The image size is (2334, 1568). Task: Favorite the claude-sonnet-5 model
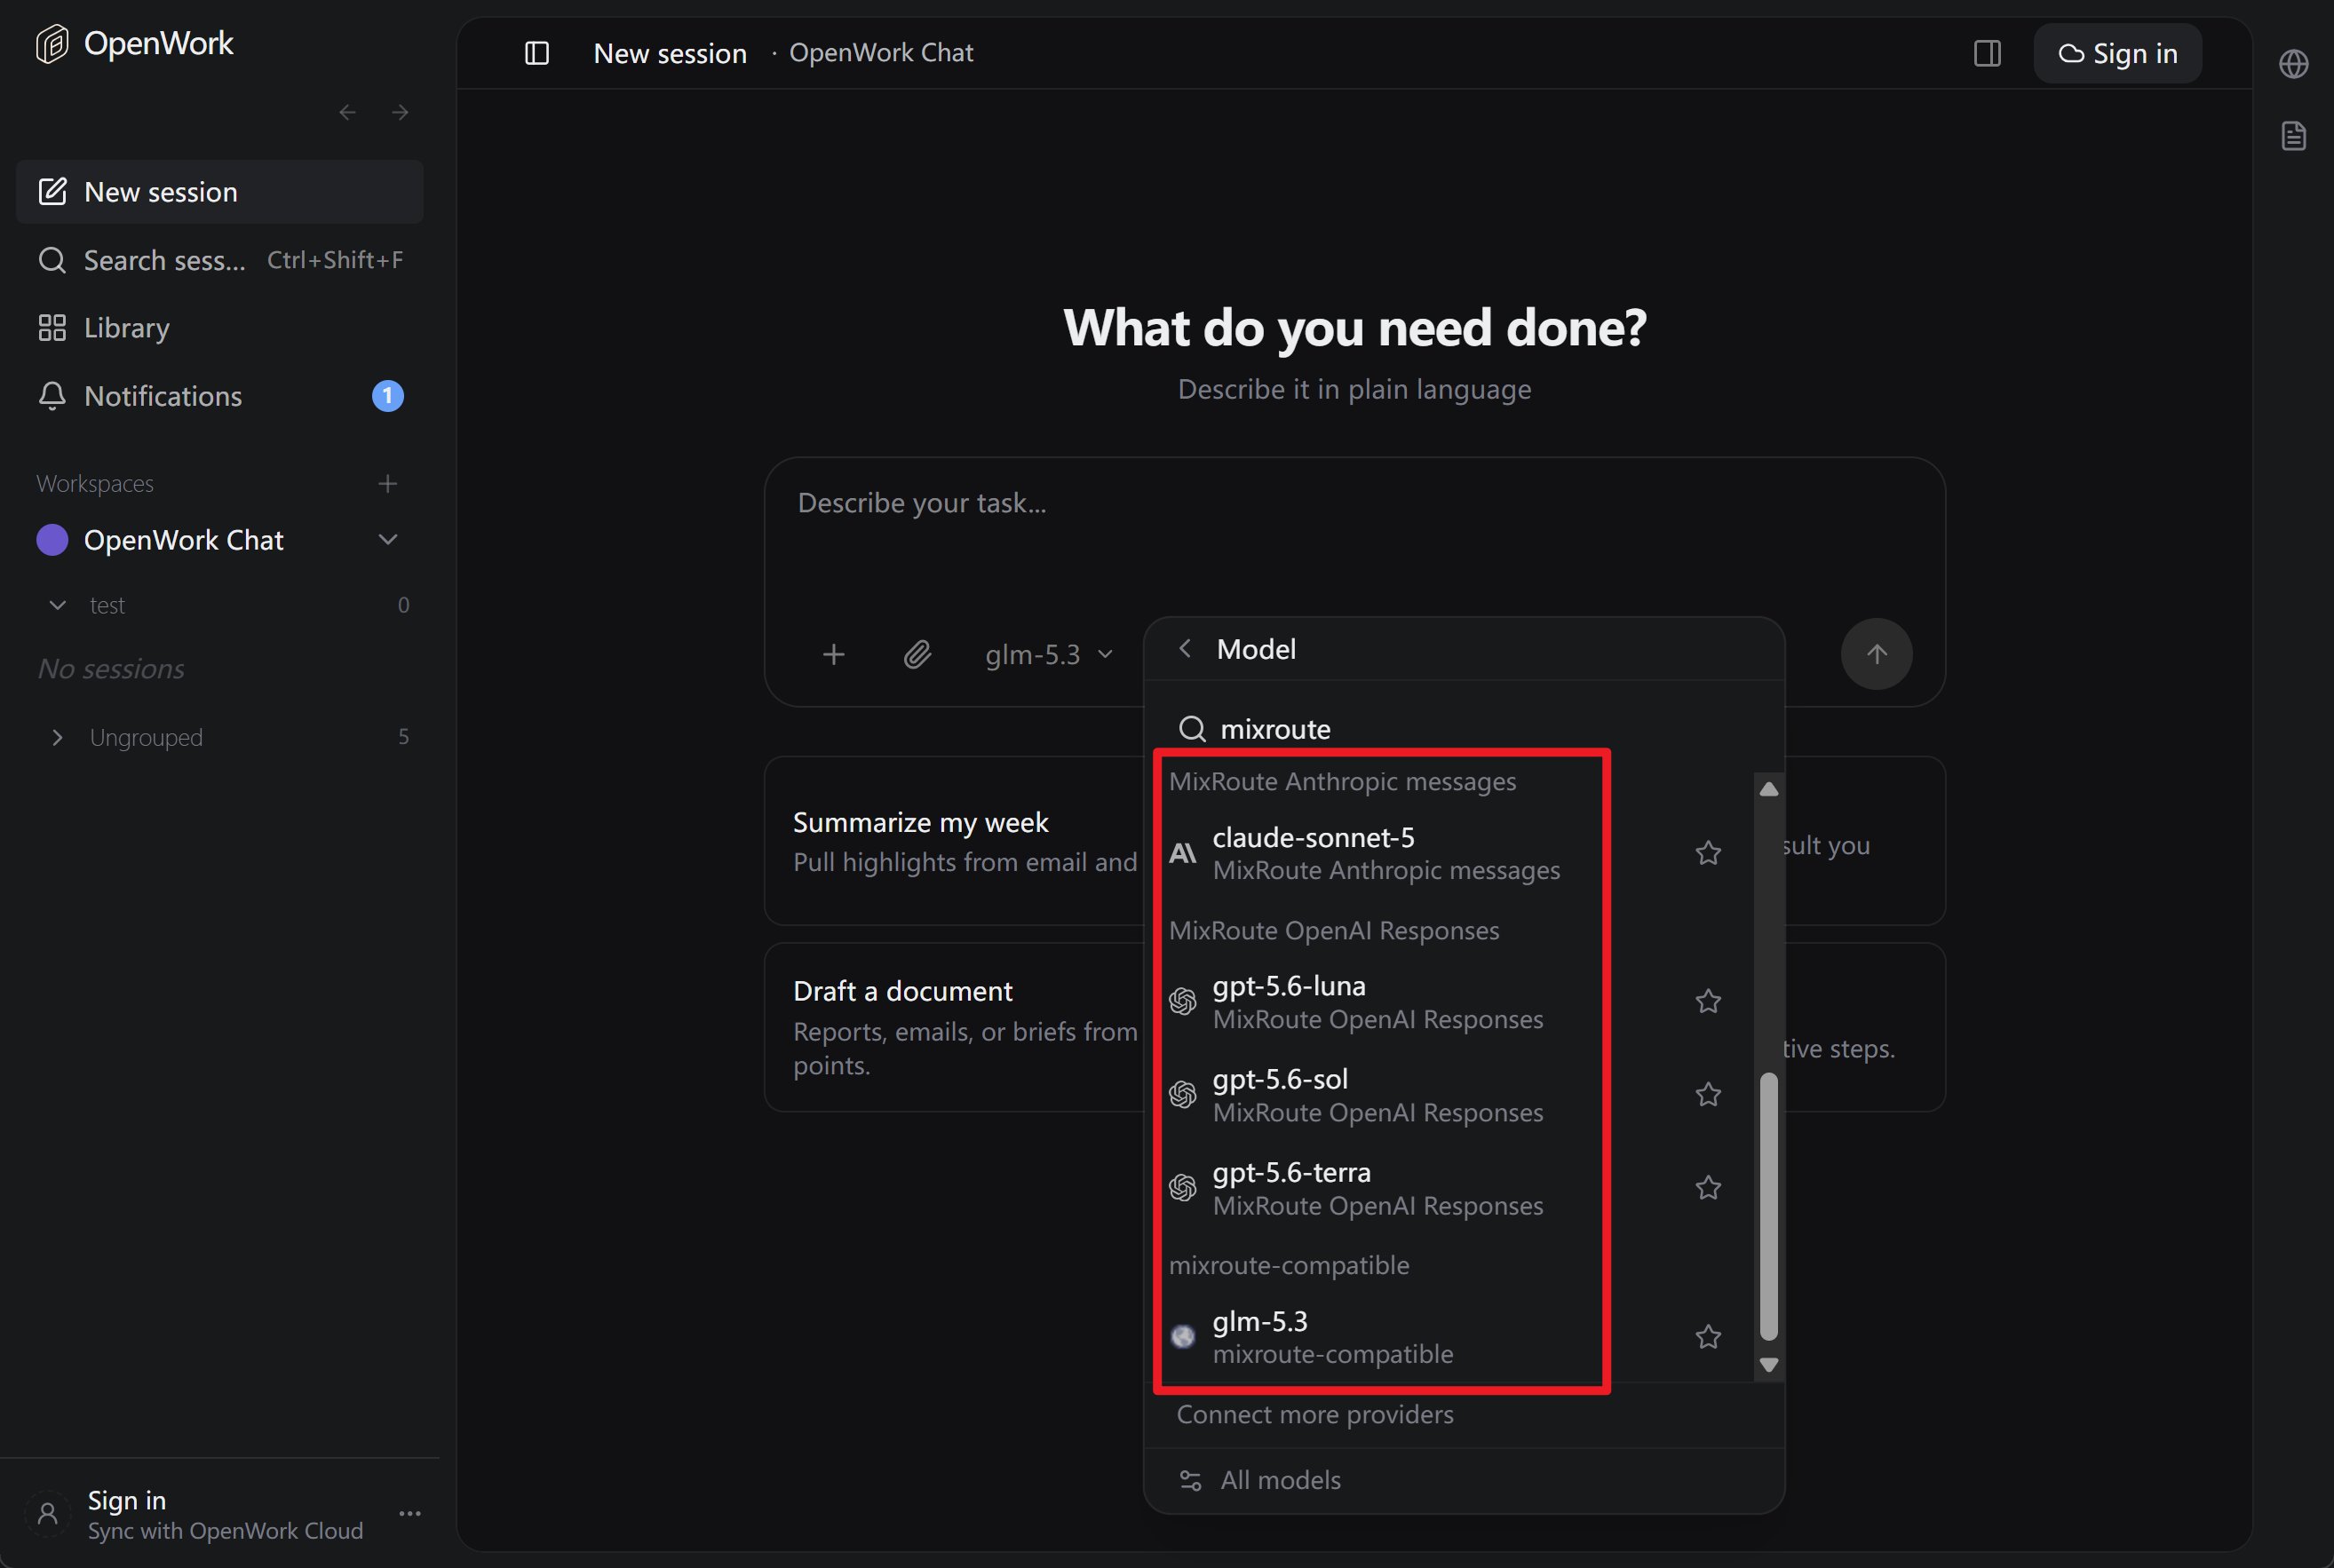(1708, 853)
